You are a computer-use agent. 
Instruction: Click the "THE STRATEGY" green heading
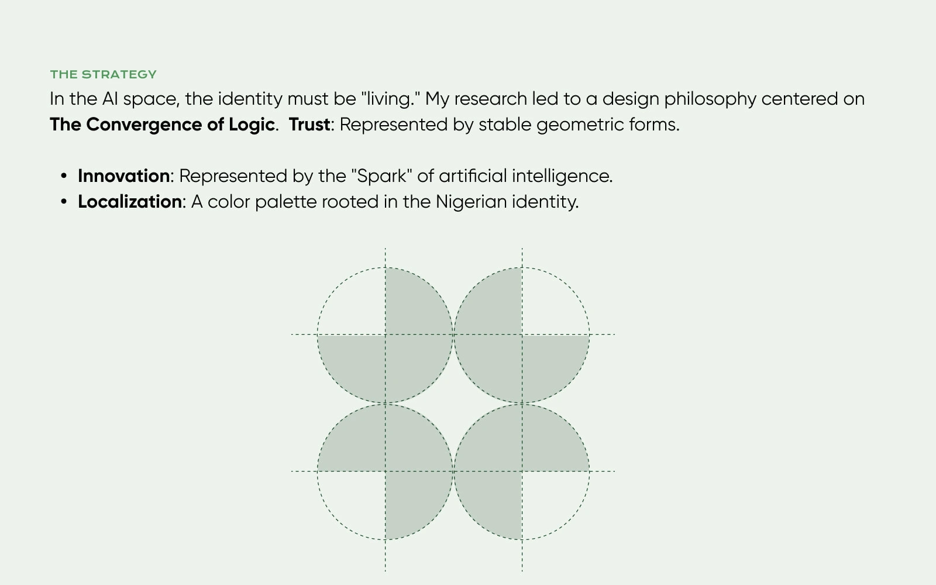pyautogui.click(x=103, y=74)
